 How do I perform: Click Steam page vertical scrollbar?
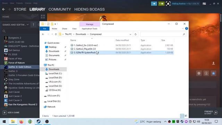pos(221,18)
